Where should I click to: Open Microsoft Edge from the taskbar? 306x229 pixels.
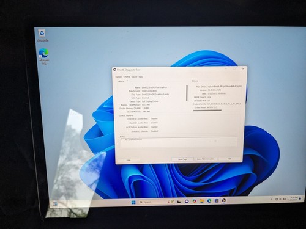[x=209, y=201]
